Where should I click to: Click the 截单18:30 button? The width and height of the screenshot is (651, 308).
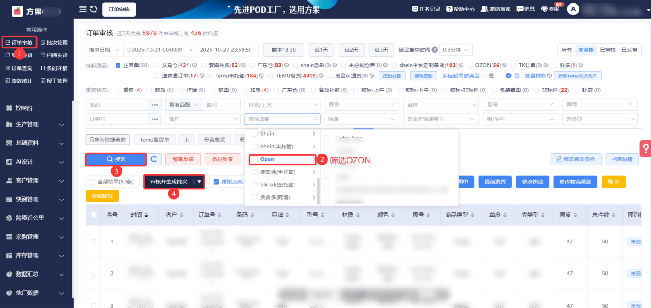click(284, 50)
